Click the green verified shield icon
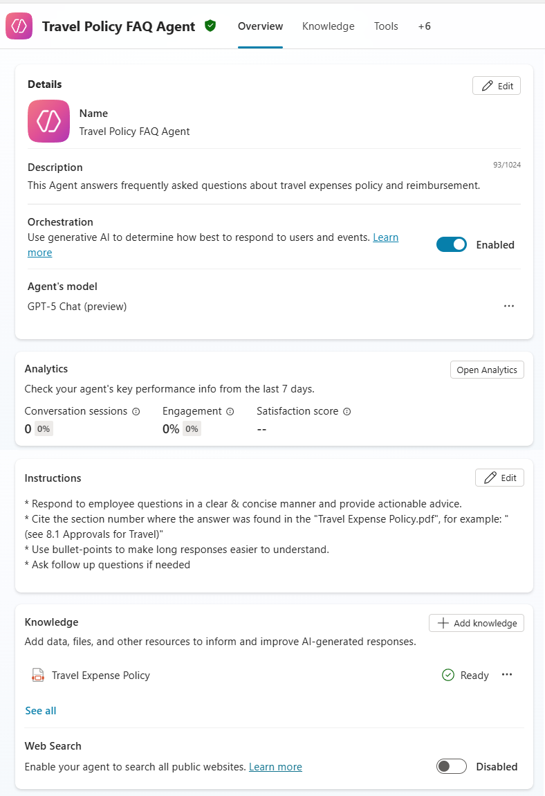Screen dimensions: 545x796 tap(210, 26)
